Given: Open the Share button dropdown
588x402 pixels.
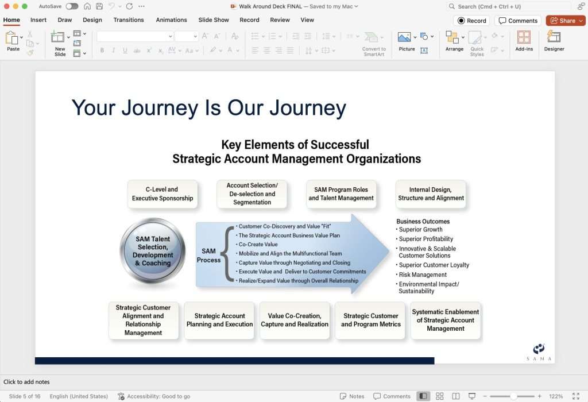Looking at the screenshot, I should (x=581, y=21).
